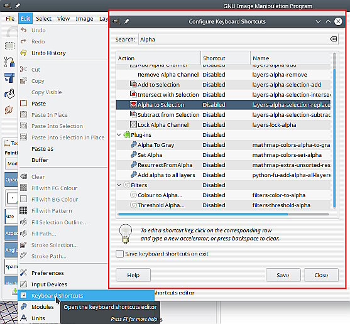
Task: Open the Buffer submenu
Action: 63,160
